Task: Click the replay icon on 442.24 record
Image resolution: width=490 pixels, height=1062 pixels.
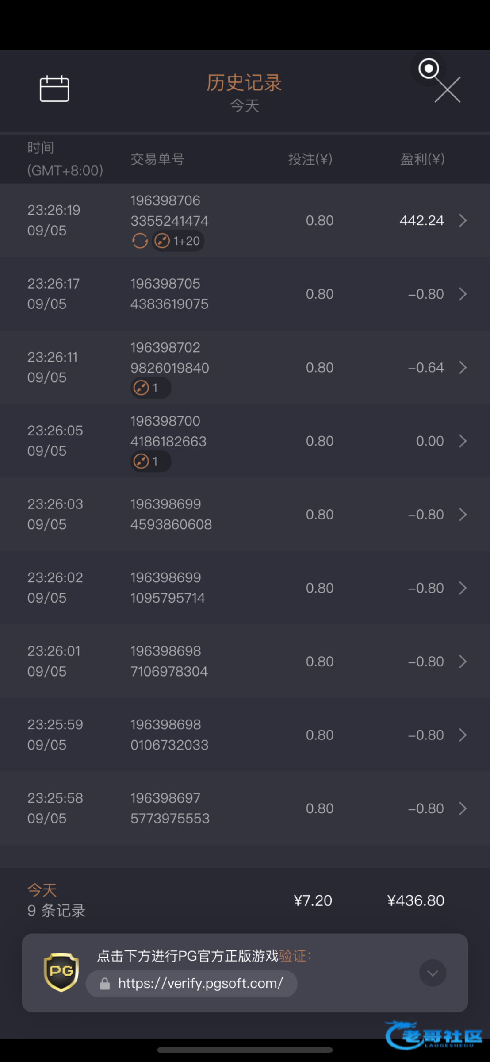Action: coord(140,241)
